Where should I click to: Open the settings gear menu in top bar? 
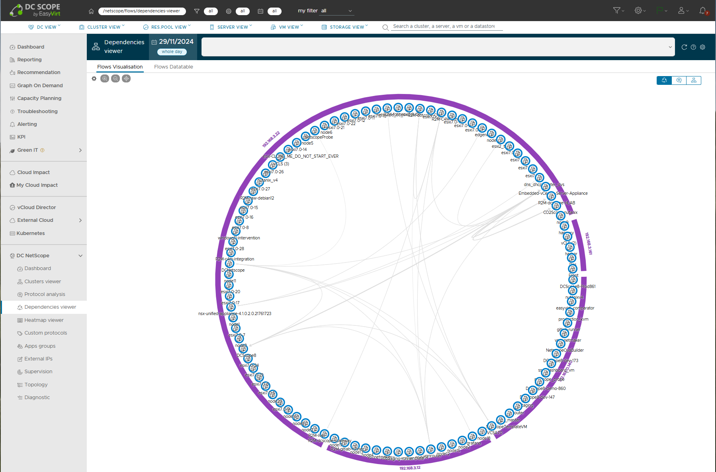point(640,11)
